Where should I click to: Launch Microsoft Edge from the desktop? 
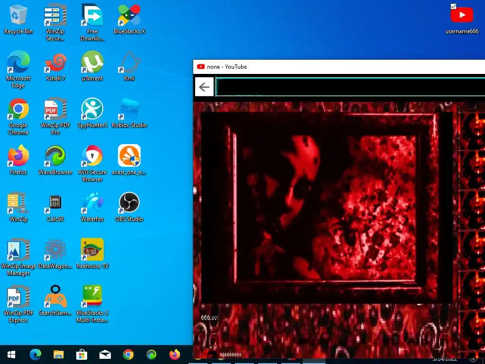[18, 70]
